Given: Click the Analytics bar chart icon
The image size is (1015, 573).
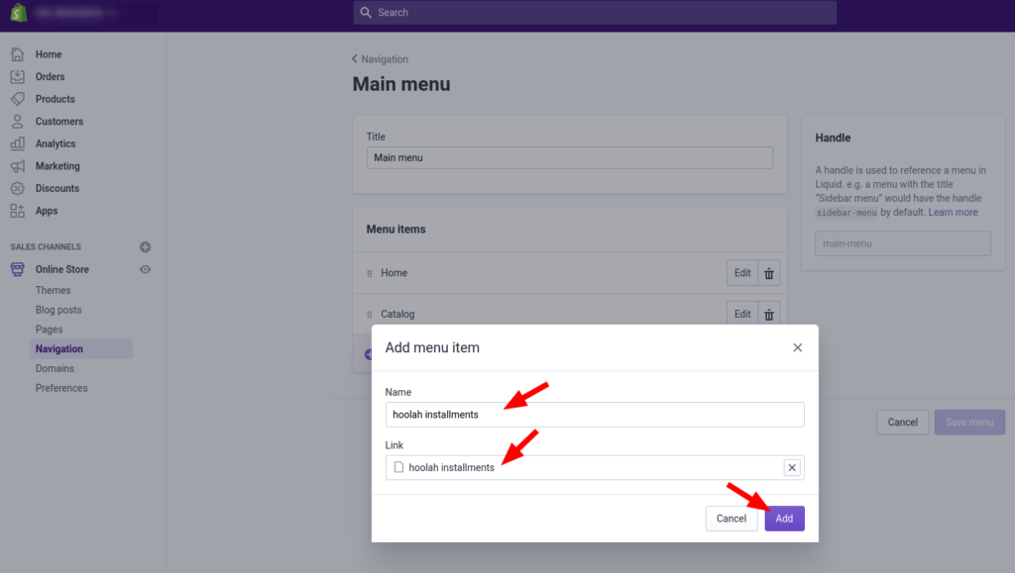Looking at the screenshot, I should tap(18, 143).
